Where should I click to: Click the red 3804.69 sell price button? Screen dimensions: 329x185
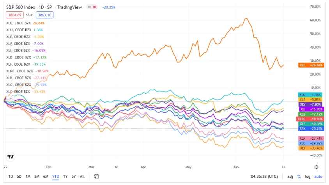tap(14, 15)
